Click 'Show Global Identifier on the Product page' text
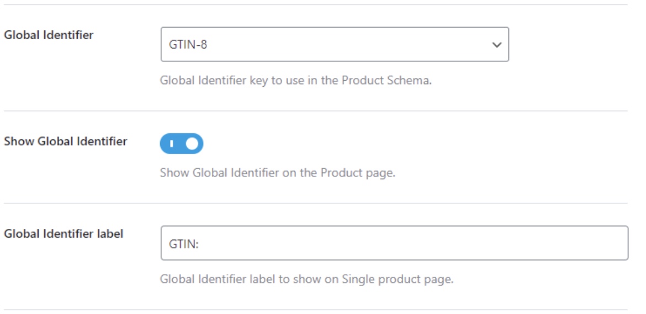Screen dimensions: 646x314 click(277, 172)
